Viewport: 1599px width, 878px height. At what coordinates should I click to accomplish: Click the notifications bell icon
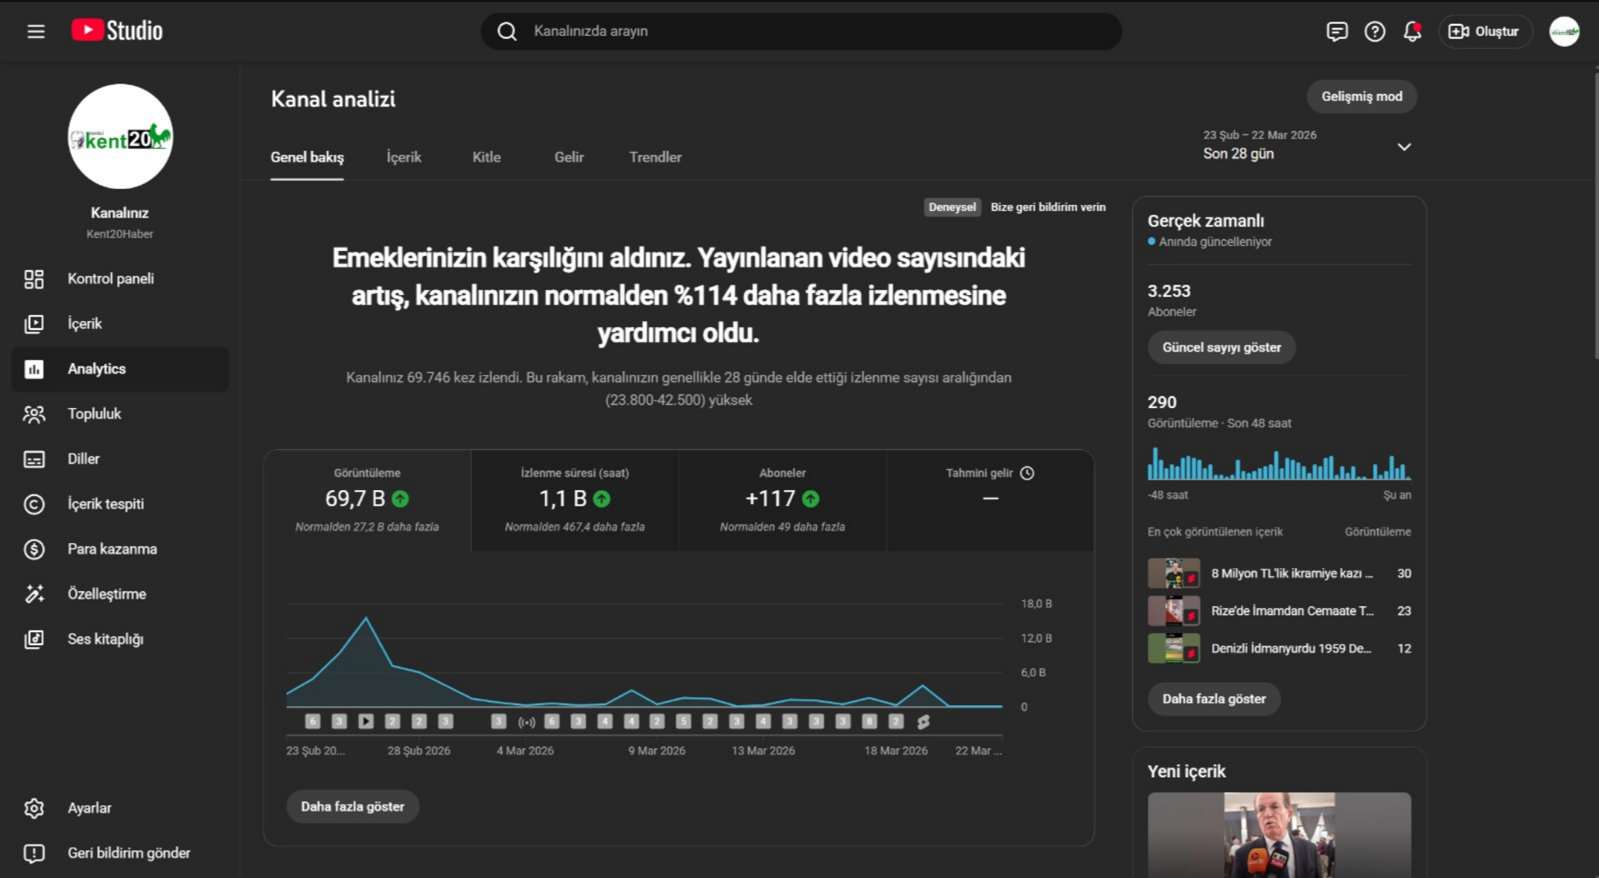(1411, 31)
